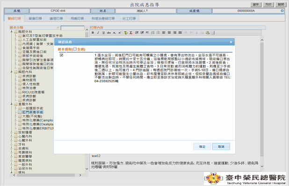The width and height of the screenshot is (289, 186).
Task: Cancel the dialog with the 取消 button
Action: coord(221,147)
